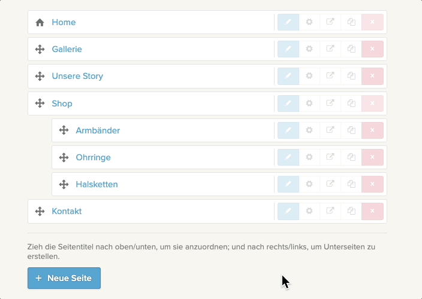Click the move handle beside Gallerie

click(x=40, y=49)
